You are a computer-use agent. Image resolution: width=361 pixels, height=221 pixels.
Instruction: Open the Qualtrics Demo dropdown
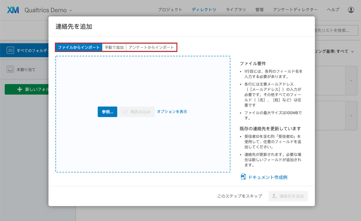(x=70, y=10)
